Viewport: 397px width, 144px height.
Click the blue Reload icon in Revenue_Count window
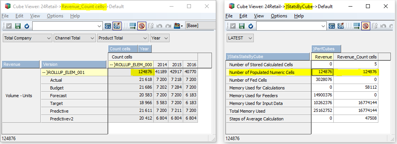pos(27,26)
